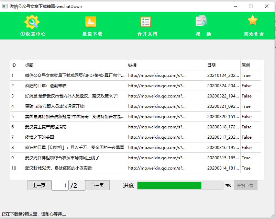Screen dimensions: 276x219
Task: Minimize the wechatDown window
Action: coord(235,6)
